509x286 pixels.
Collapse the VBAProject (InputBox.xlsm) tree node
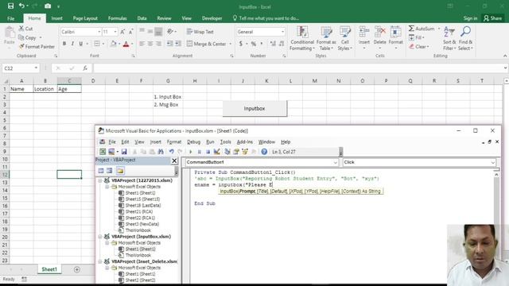pos(100,237)
